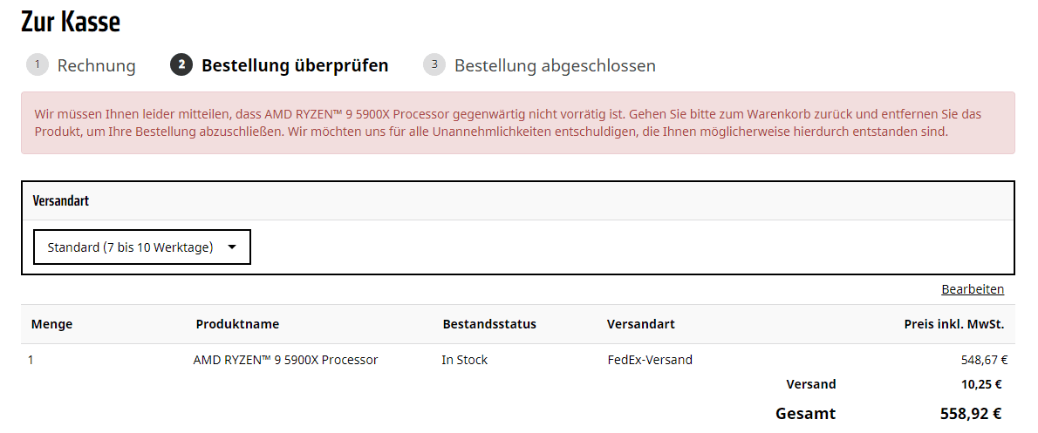This screenshot has width=1038, height=433.
Task: Click the Menge column header
Action: [x=51, y=324]
